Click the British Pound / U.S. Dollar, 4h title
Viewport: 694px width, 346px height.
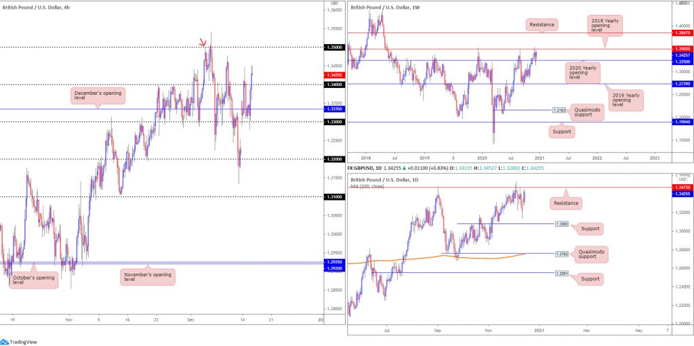pyautogui.click(x=30, y=8)
